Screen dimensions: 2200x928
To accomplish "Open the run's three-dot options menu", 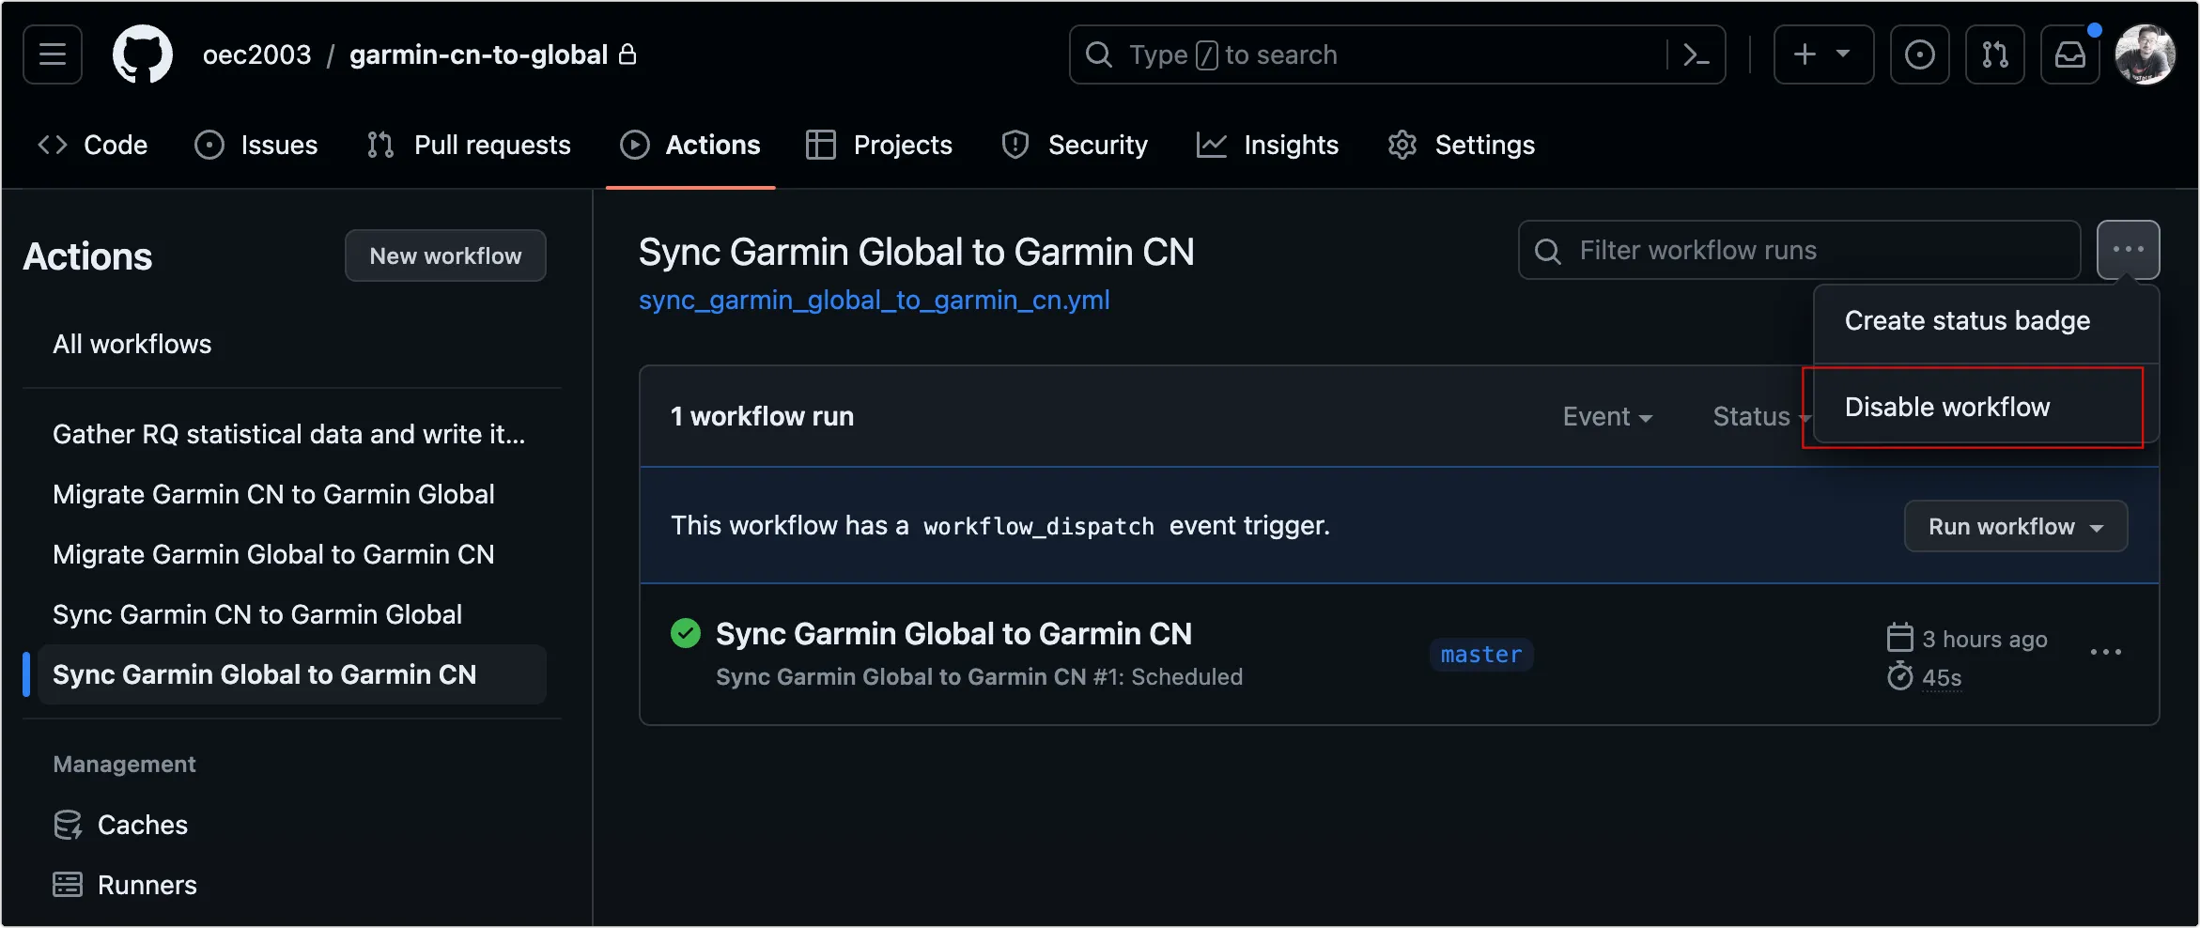I will coord(2105,652).
